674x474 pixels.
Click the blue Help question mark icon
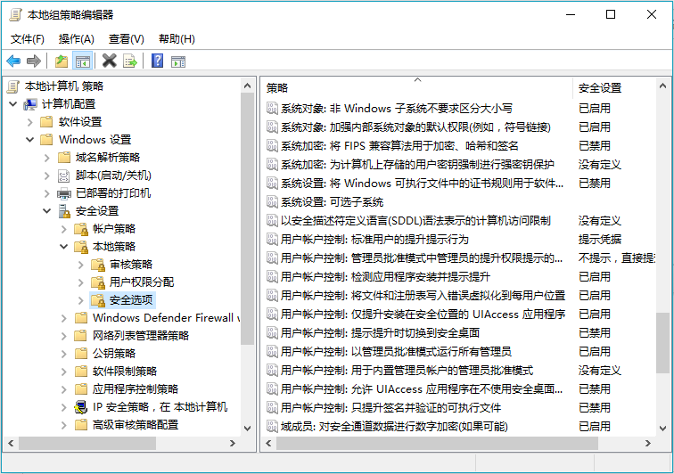coord(157,61)
